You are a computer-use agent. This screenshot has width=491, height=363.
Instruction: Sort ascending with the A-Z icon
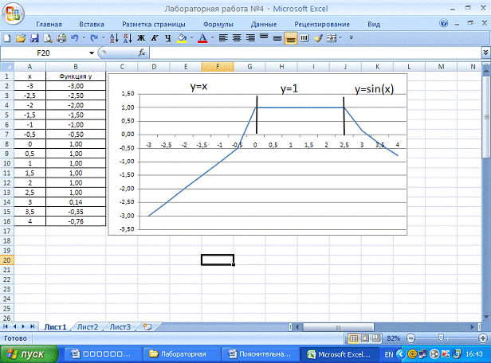[x=114, y=37]
